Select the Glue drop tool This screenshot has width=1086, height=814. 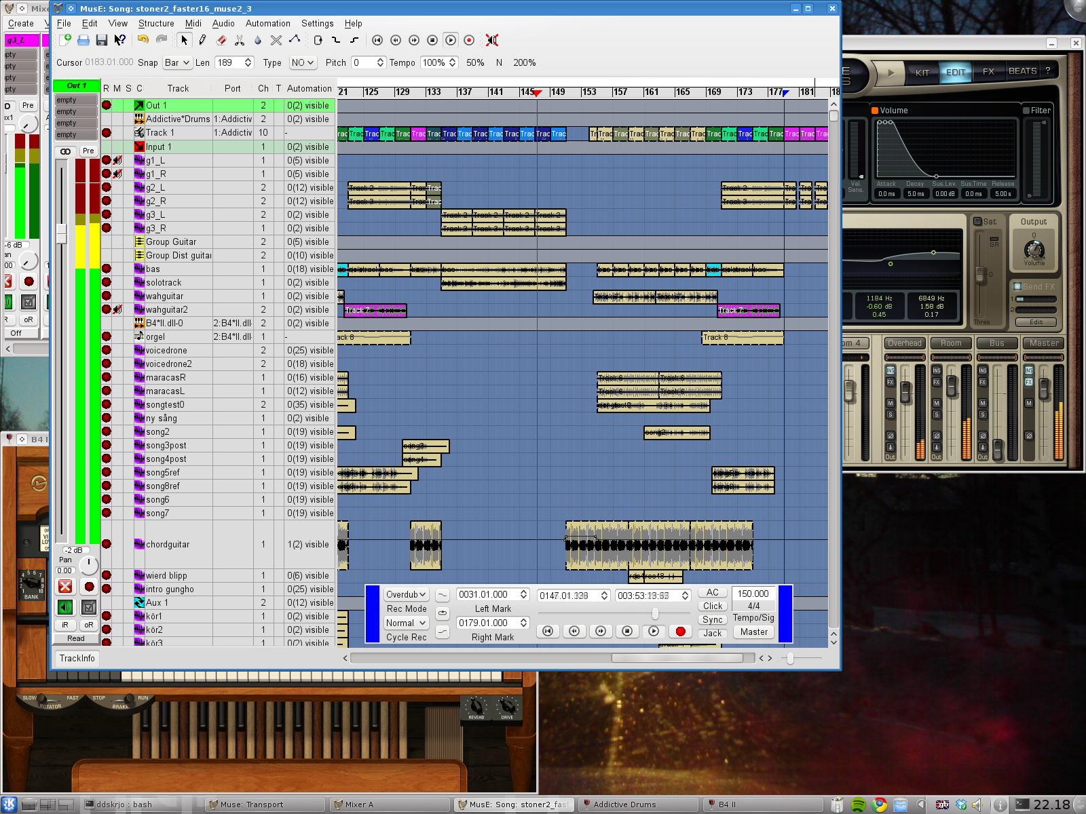pos(257,40)
